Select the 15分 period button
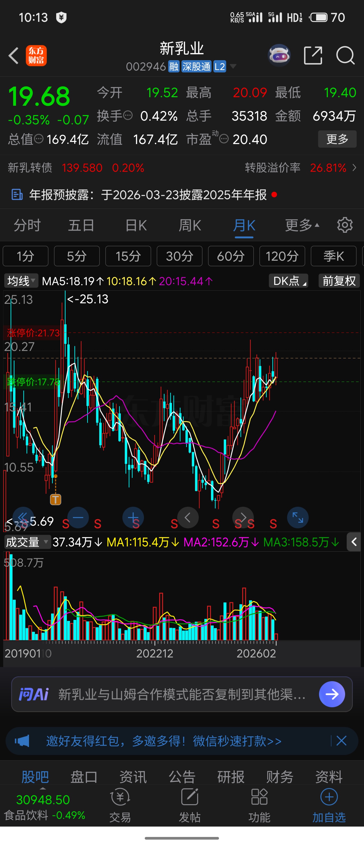Viewport: 364px width, 850px height. 128,256
